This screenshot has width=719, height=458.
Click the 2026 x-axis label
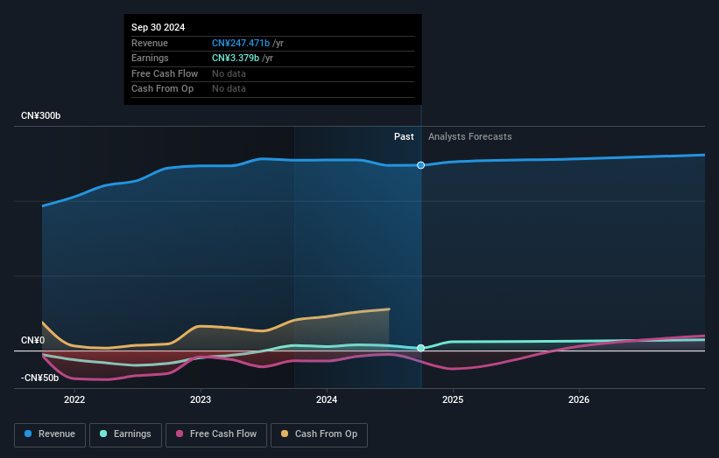(579, 399)
